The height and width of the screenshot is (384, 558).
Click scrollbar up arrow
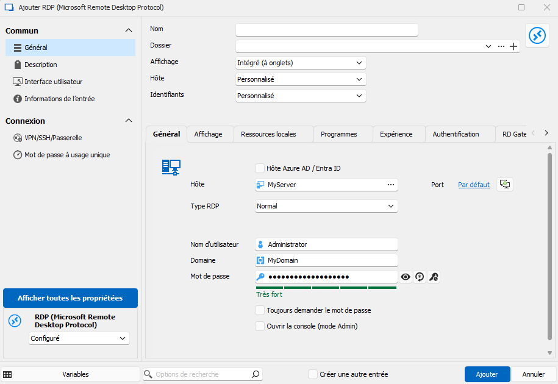point(549,148)
